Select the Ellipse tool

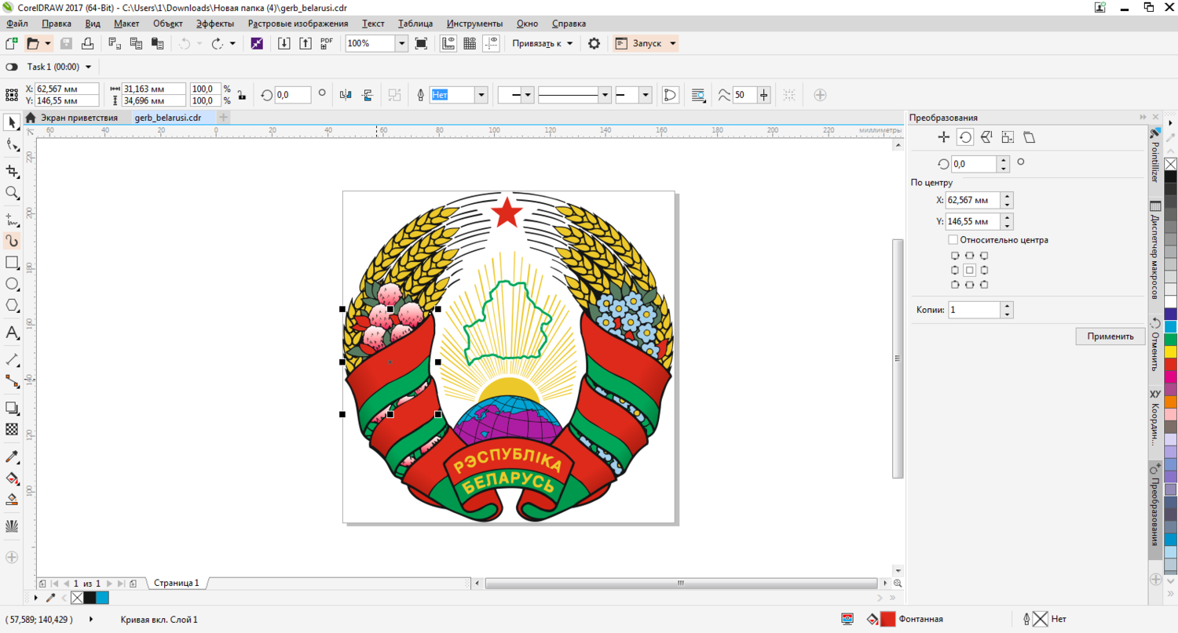pyautogui.click(x=12, y=284)
